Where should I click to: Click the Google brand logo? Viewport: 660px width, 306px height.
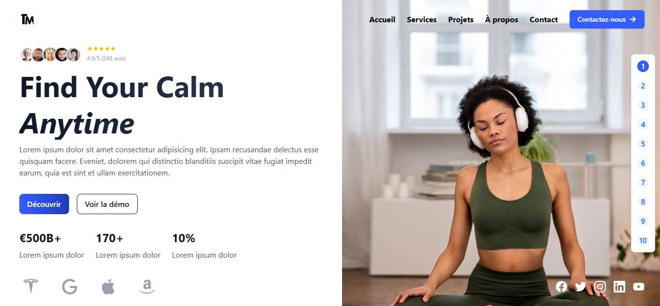pos(70,287)
